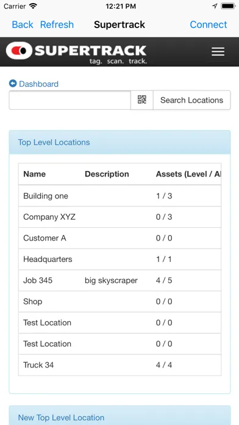This screenshot has width=239, height=425.
Task: Tap Connect in the navigation bar
Action: (209, 24)
